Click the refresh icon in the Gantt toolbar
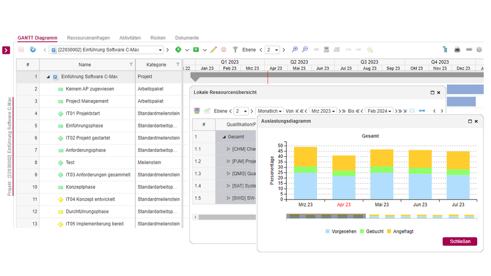The width and height of the screenshot is (491, 276). point(33,50)
